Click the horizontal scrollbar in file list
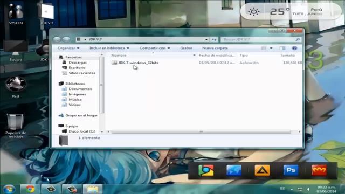This screenshot has width=345, height=194. pyautogui.click(x=201, y=131)
